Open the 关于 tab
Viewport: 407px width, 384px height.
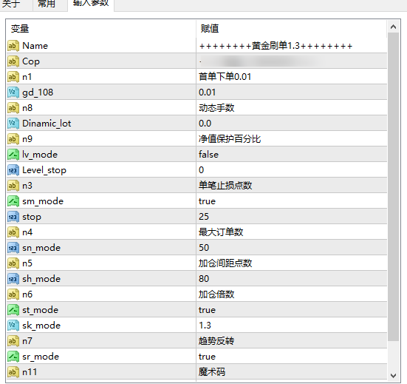point(11,4)
